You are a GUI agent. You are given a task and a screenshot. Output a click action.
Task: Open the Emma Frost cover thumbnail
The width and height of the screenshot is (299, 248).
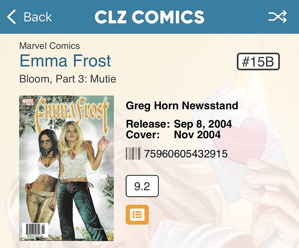67,168
